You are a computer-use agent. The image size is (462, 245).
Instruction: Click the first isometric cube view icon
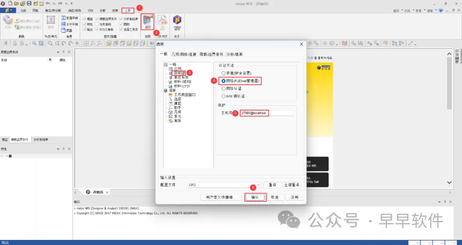tap(109, 44)
